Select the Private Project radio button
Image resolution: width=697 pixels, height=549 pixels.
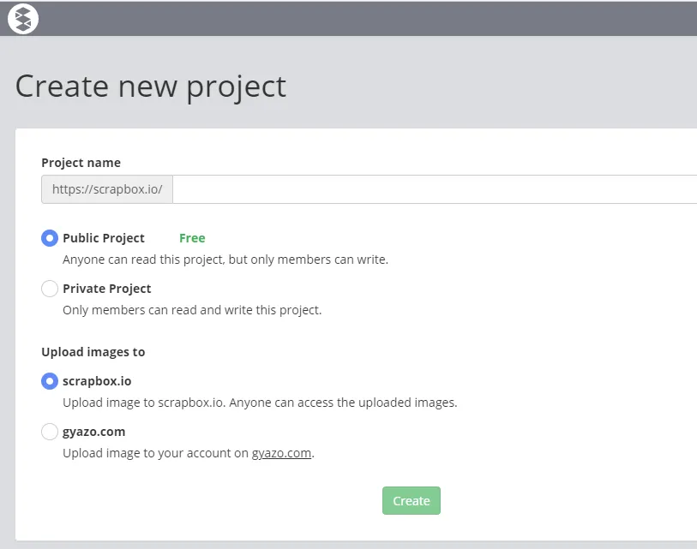pos(50,289)
